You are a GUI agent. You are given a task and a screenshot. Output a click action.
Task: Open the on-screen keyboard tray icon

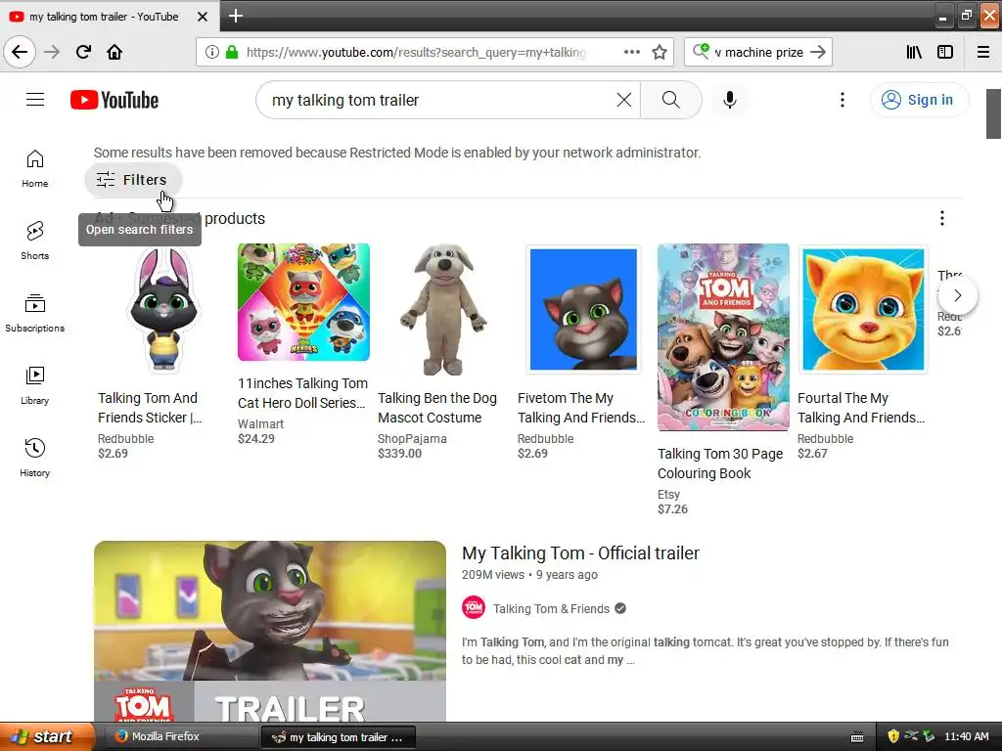coord(857,737)
